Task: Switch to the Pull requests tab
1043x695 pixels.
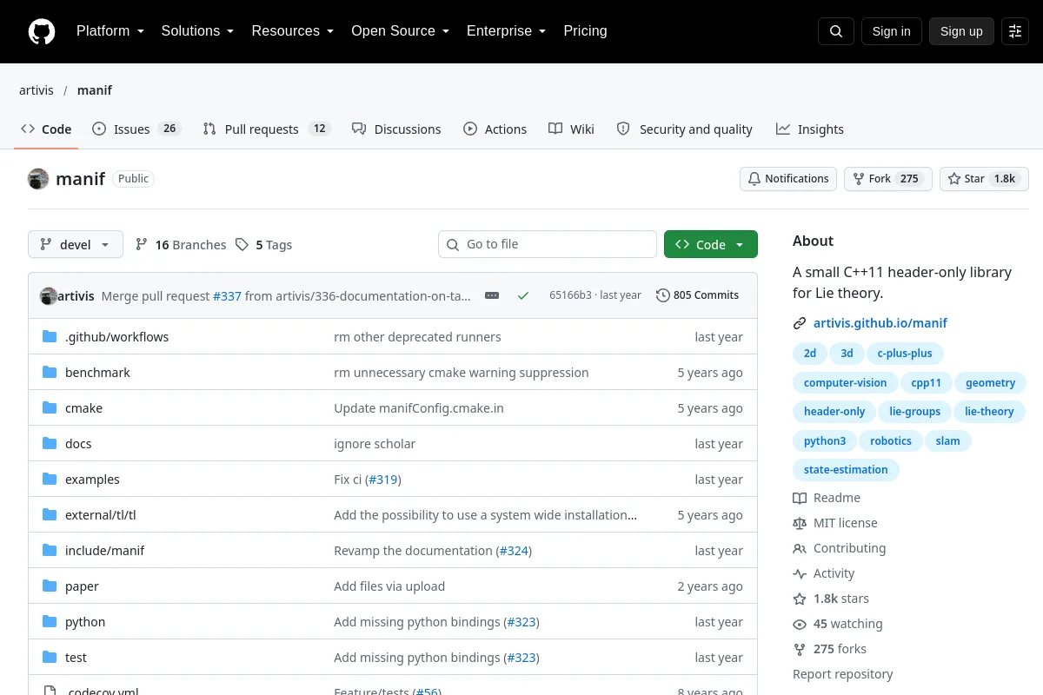Action: (267, 129)
